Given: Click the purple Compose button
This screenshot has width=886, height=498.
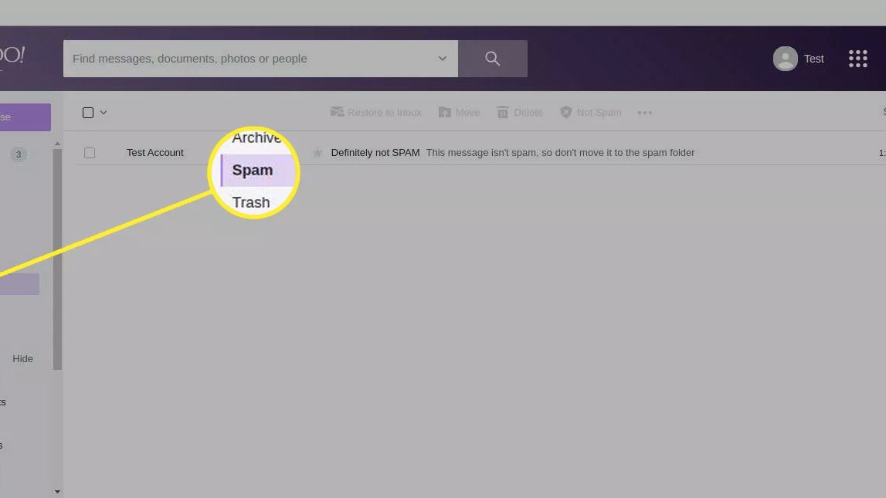Looking at the screenshot, I should tap(25, 117).
